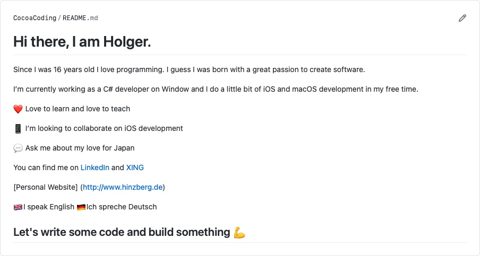Click the 'Ich spreche Deutsch' text
The height and width of the screenshot is (256, 480).
coord(122,207)
